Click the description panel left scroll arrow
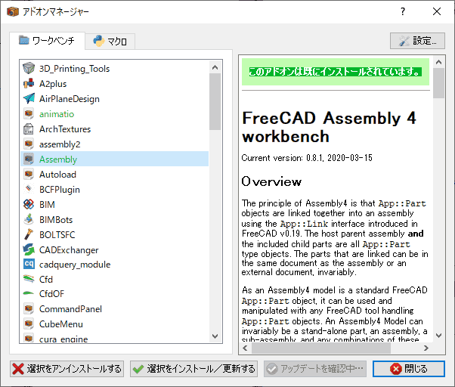 (x=245, y=348)
